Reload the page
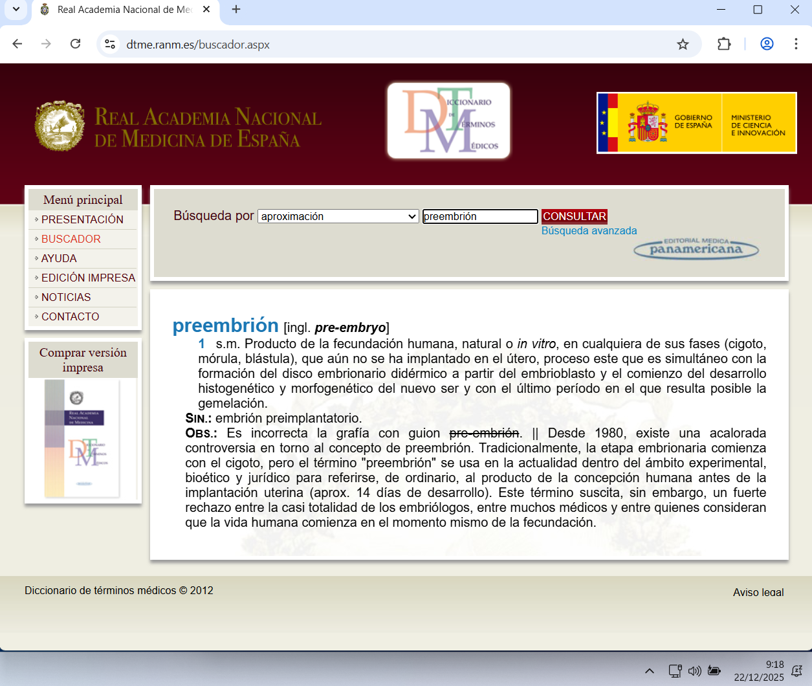This screenshot has height=686, width=812. click(x=76, y=44)
